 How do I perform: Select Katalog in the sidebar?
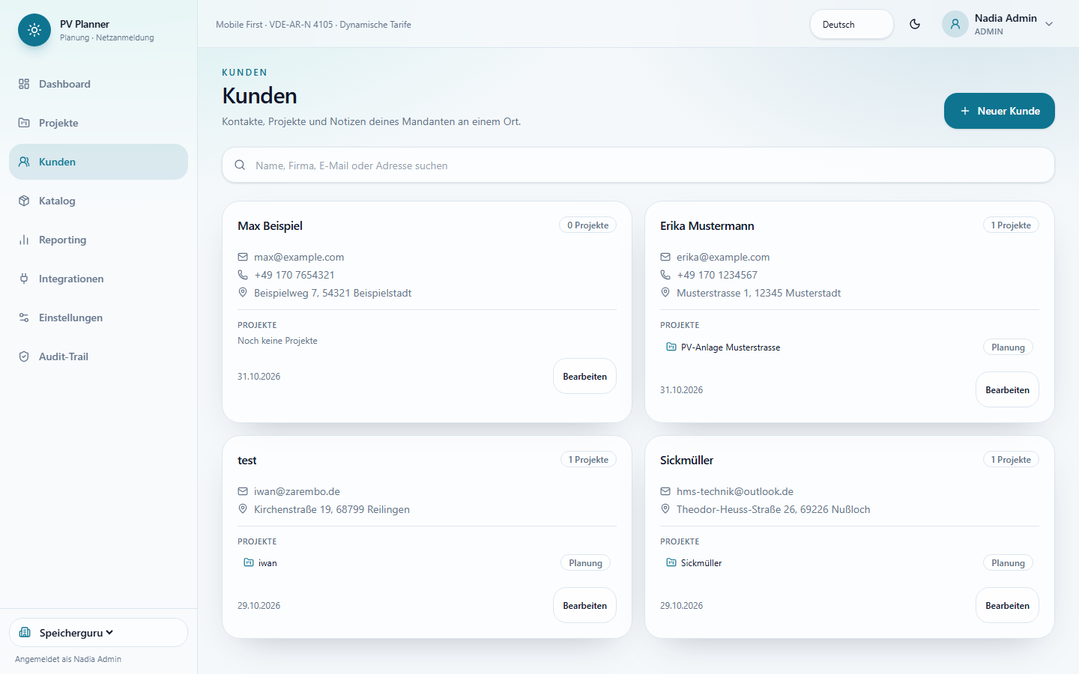pos(98,201)
